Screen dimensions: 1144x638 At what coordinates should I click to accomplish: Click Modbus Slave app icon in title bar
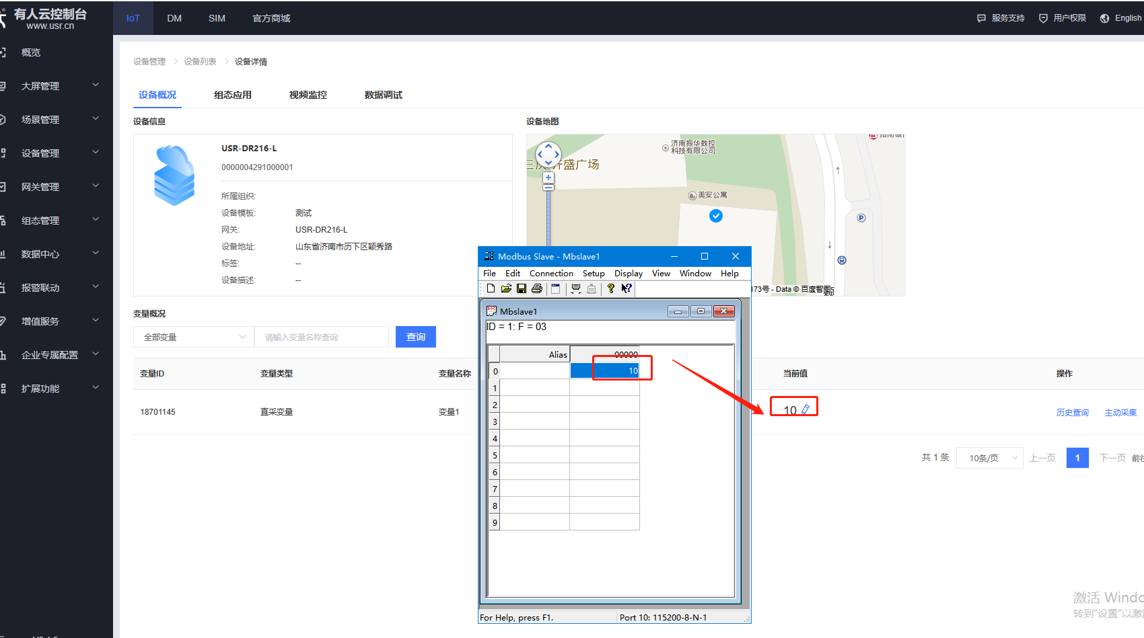click(489, 256)
